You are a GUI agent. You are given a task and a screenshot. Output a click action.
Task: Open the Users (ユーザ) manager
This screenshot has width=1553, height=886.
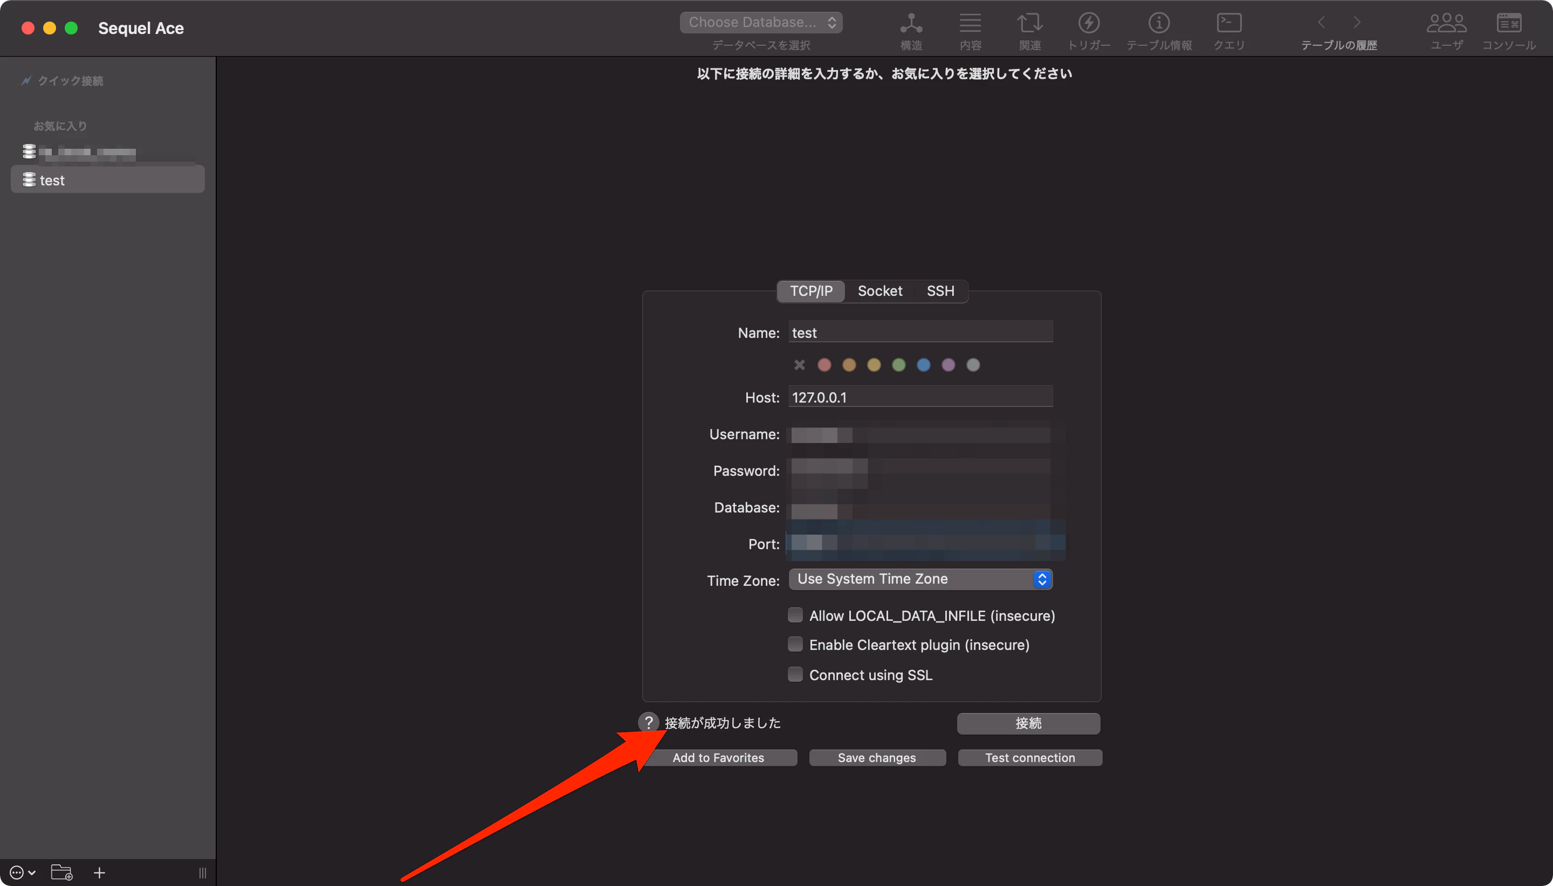point(1446,31)
